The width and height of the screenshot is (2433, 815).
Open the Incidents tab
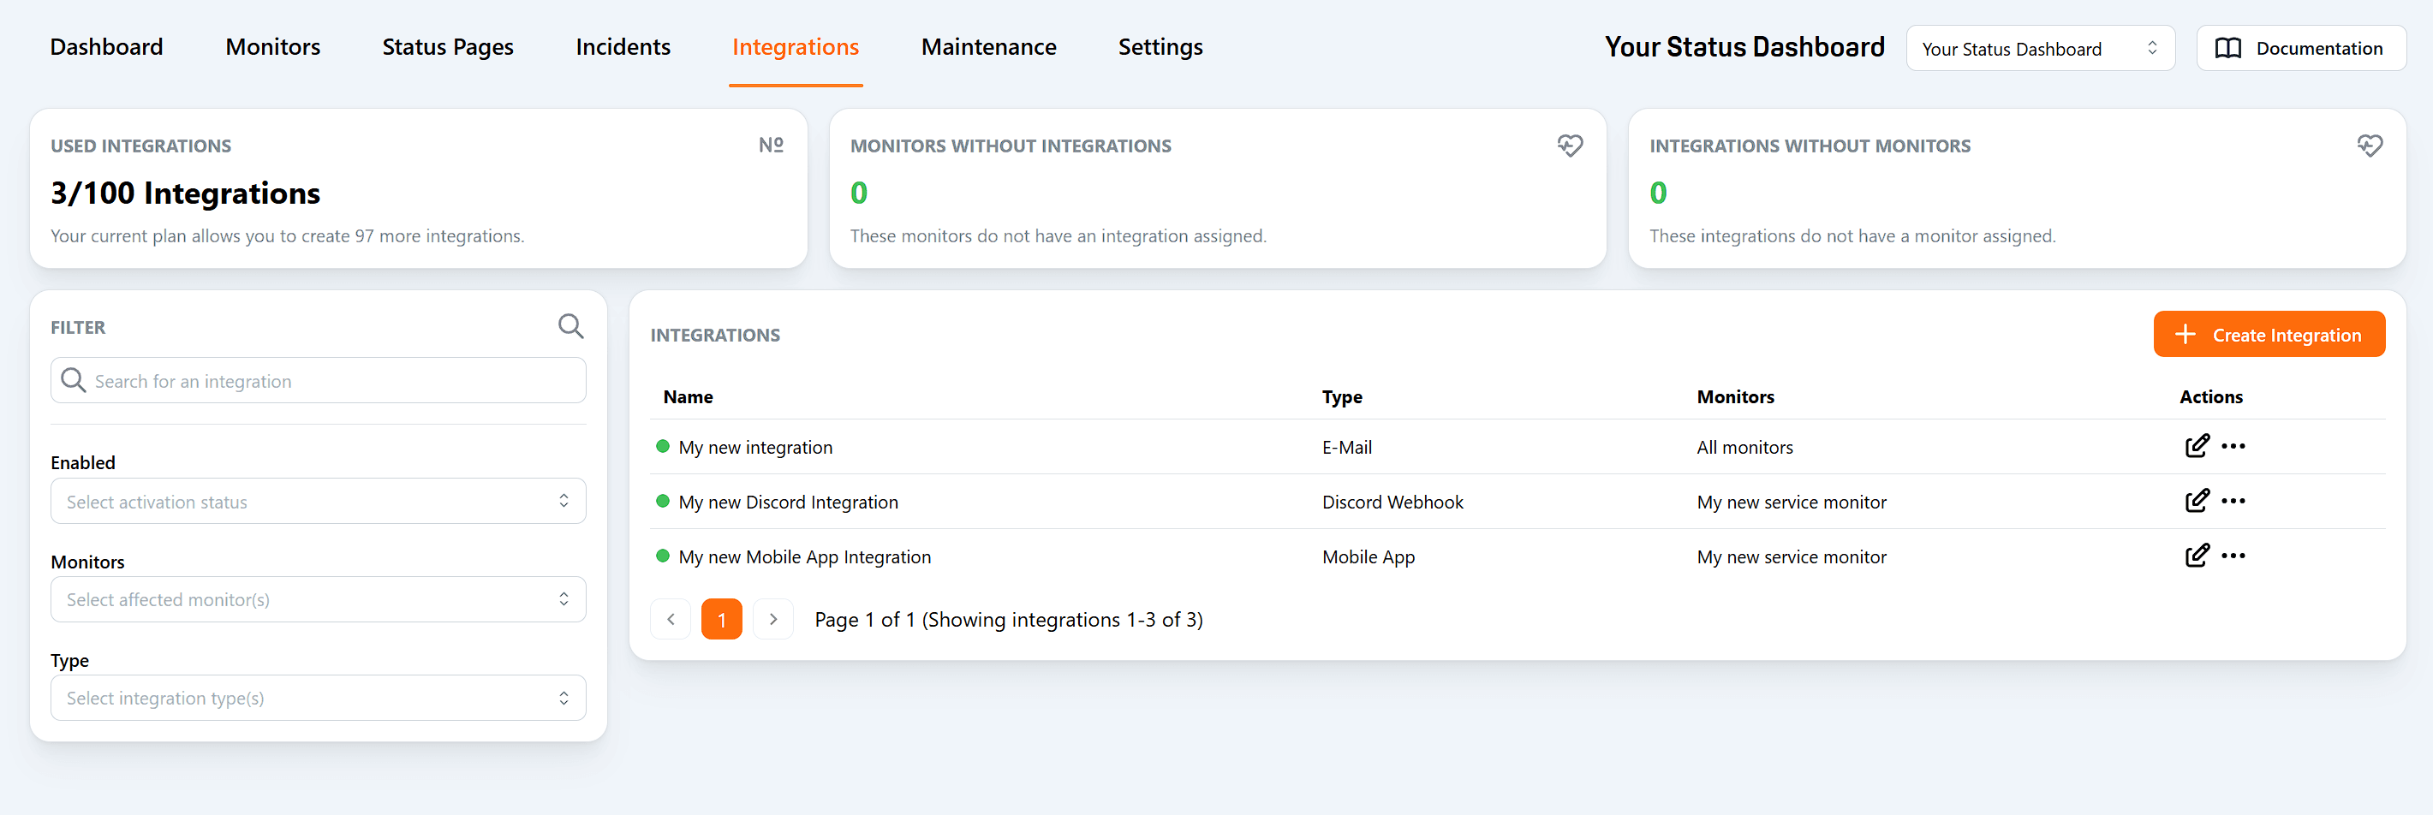(623, 46)
